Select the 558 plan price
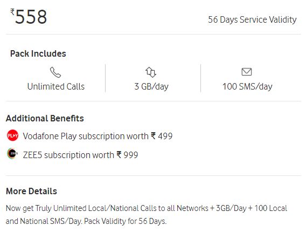This screenshot has height=232, width=306. (31, 17)
